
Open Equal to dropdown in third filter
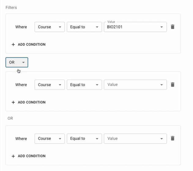point(84,139)
